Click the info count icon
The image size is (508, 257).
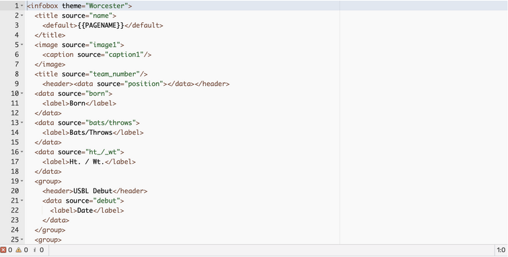click(x=34, y=250)
